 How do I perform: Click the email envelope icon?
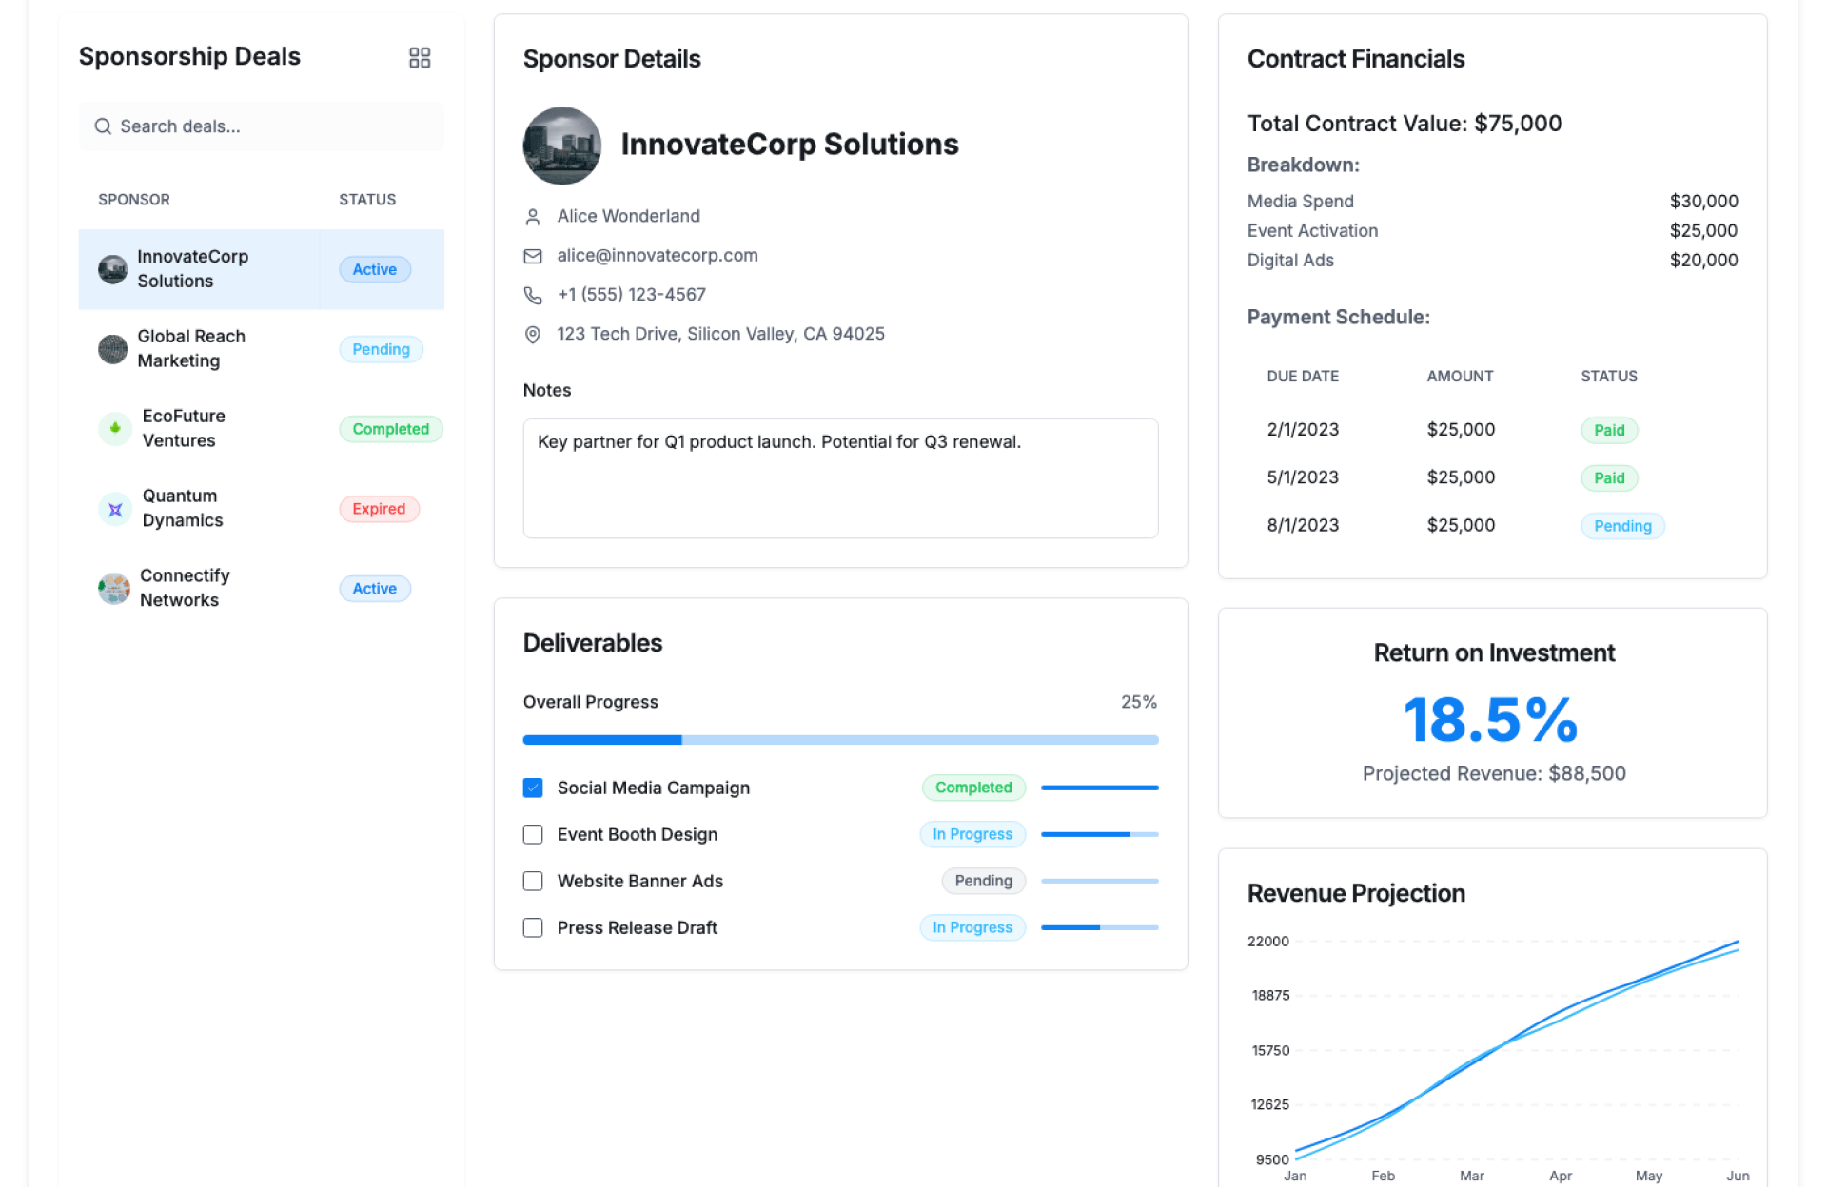[533, 256]
